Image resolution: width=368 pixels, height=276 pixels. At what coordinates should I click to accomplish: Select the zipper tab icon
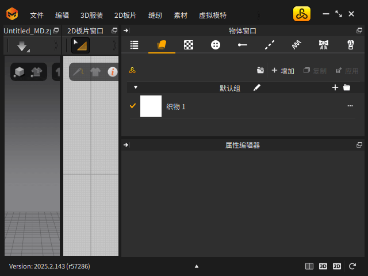[350, 45]
